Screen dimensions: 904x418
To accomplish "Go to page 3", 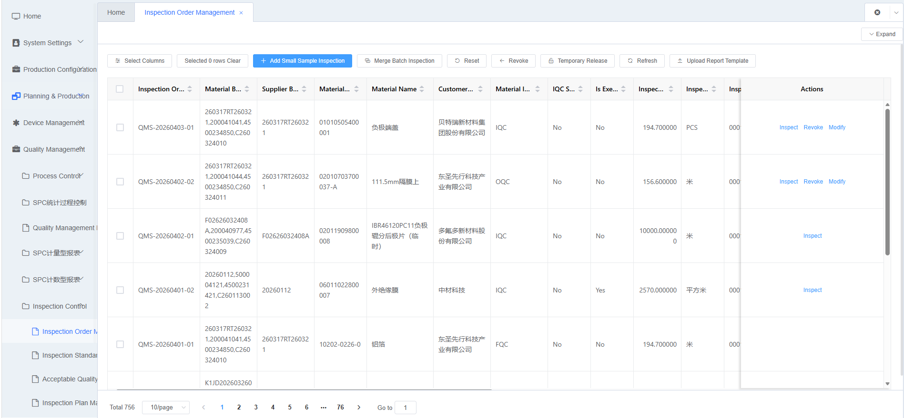I will [x=256, y=408].
